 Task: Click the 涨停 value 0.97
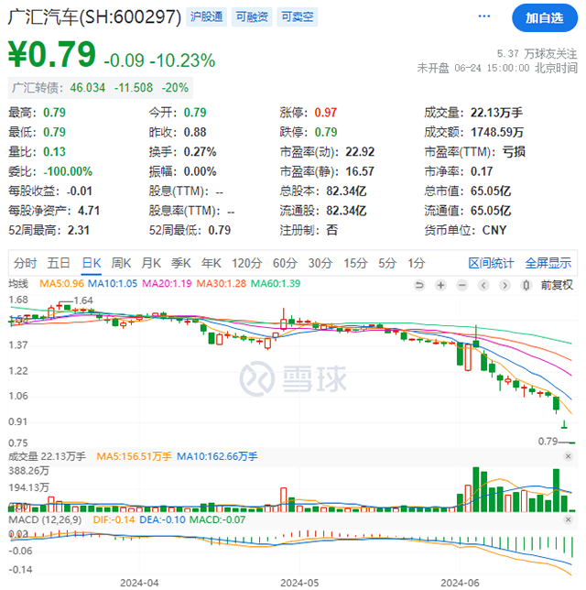(326, 113)
